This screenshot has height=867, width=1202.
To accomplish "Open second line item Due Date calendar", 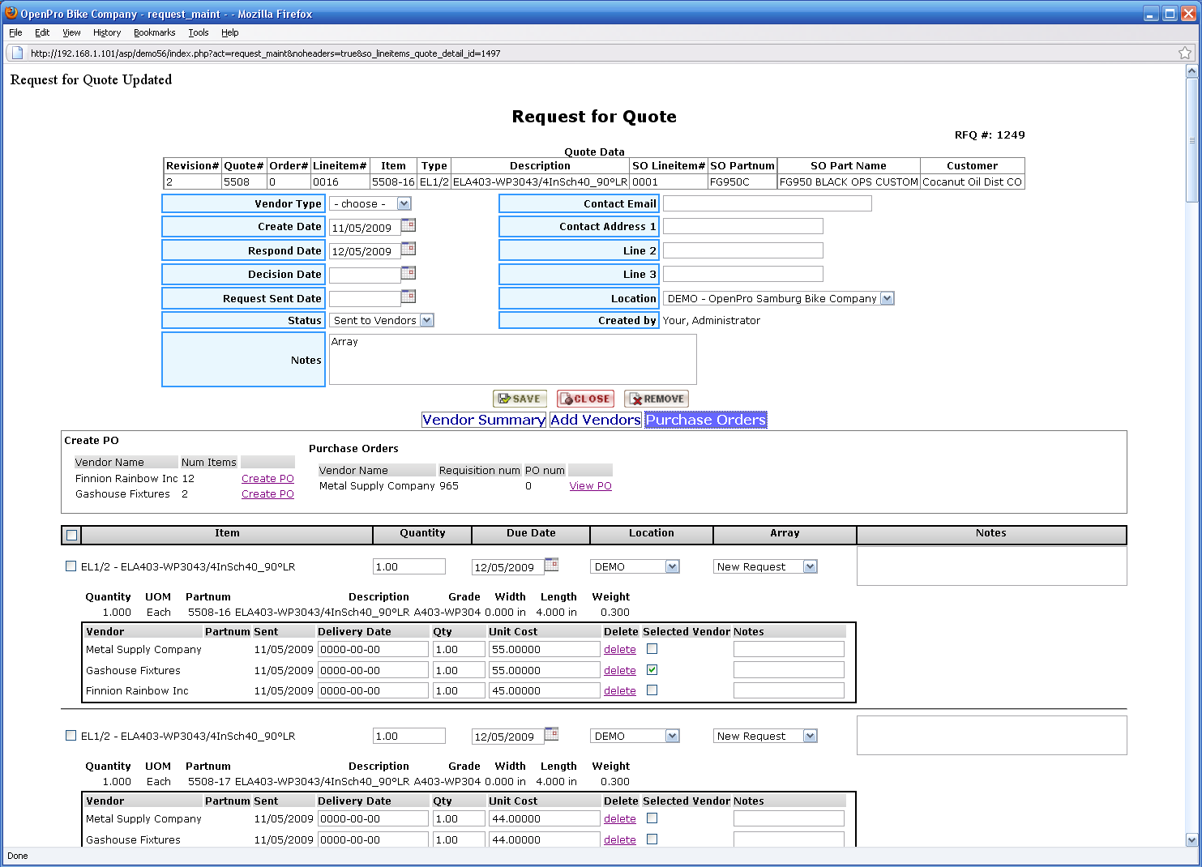I will pos(551,734).
